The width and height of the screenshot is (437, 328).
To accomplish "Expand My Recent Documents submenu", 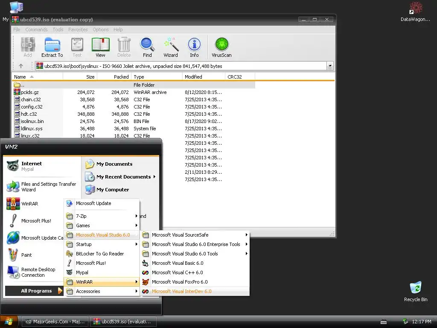I will click(x=120, y=177).
